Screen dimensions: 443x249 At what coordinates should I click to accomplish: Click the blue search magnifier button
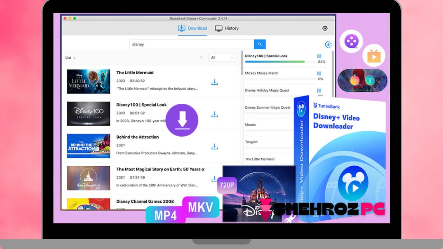point(260,44)
